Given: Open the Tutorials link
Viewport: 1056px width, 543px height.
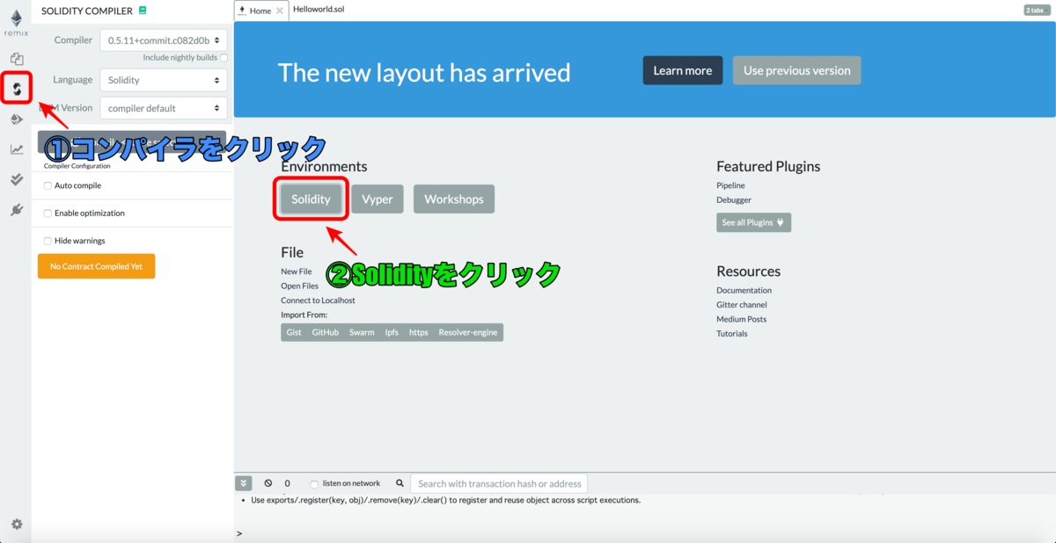Looking at the screenshot, I should tap(732, 334).
